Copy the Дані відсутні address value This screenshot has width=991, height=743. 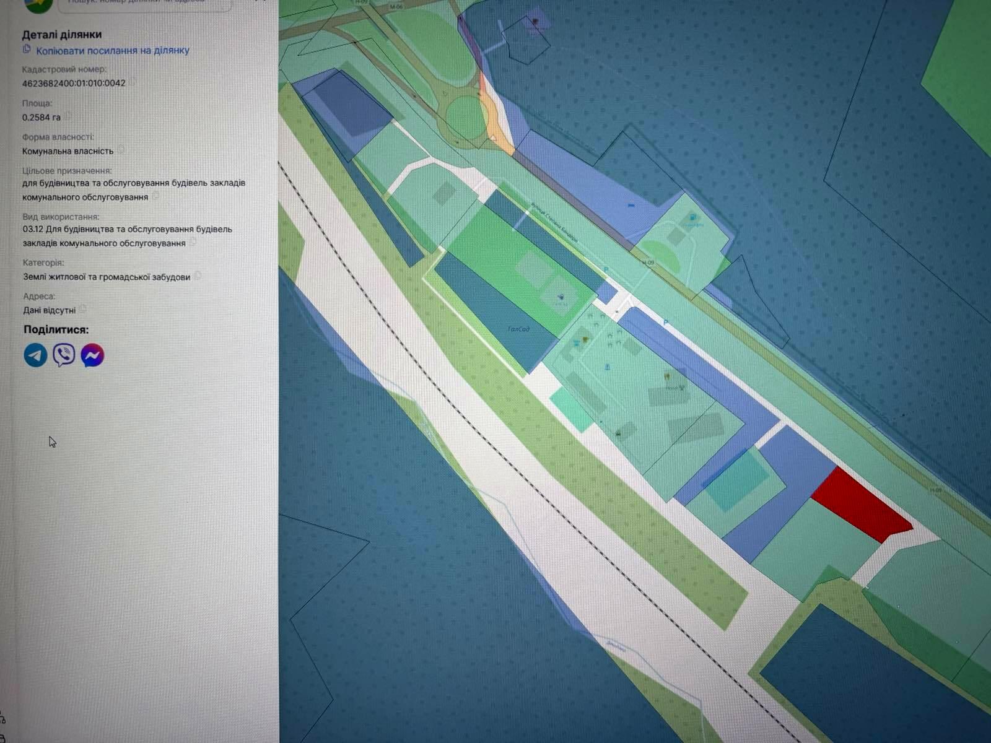click(x=83, y=309)
